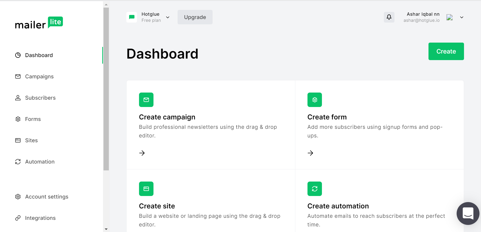Click the Create campaign heading
The height and width of the screenshot is (232, 481).
(x=167, y=117)
